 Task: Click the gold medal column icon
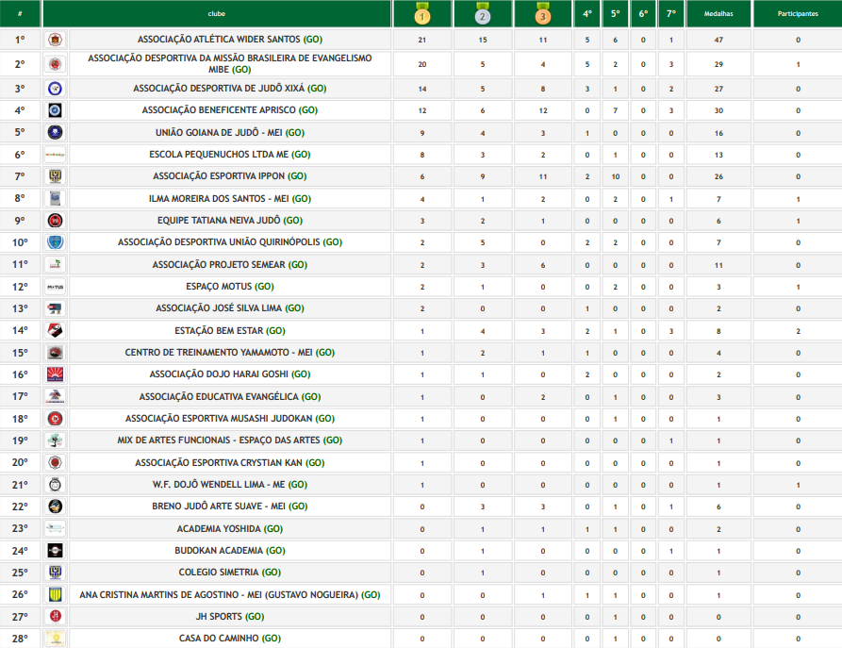click(x=422, y=15)
